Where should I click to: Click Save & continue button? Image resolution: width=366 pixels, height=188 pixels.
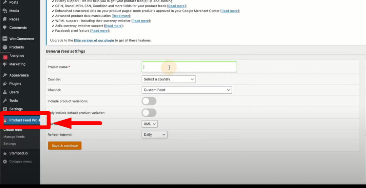(x=65, y=146)
